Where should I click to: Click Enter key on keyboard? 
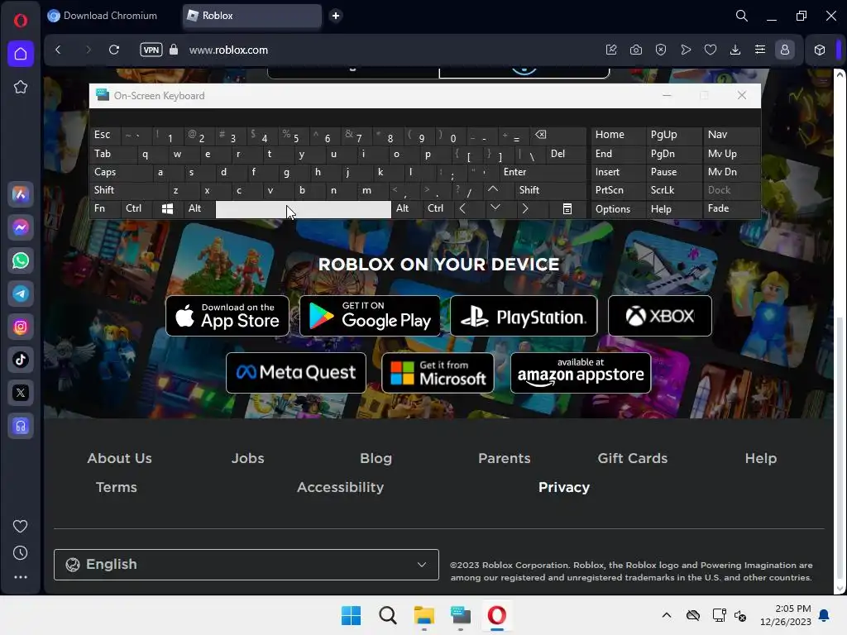542,172
